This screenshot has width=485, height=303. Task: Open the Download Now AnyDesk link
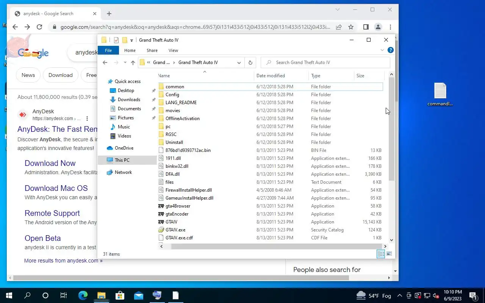[50, 163]
